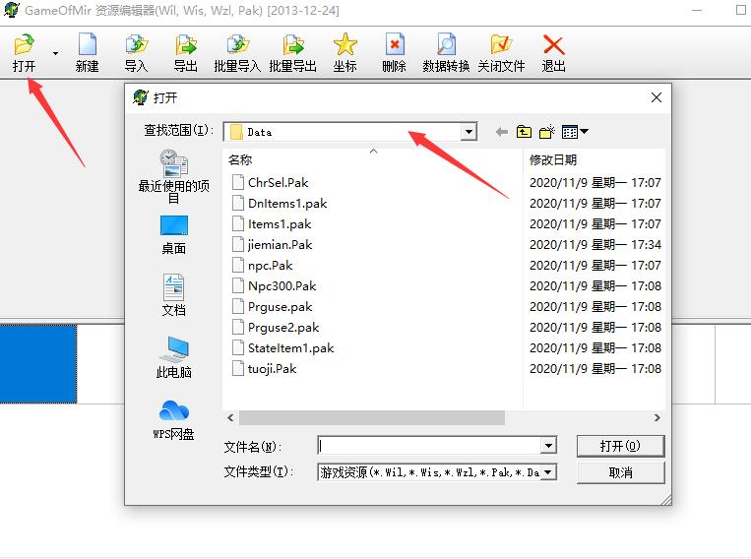This screenshot has width=751, height=559.
Task: Click the 取消 cancel button
Action: 620,472
